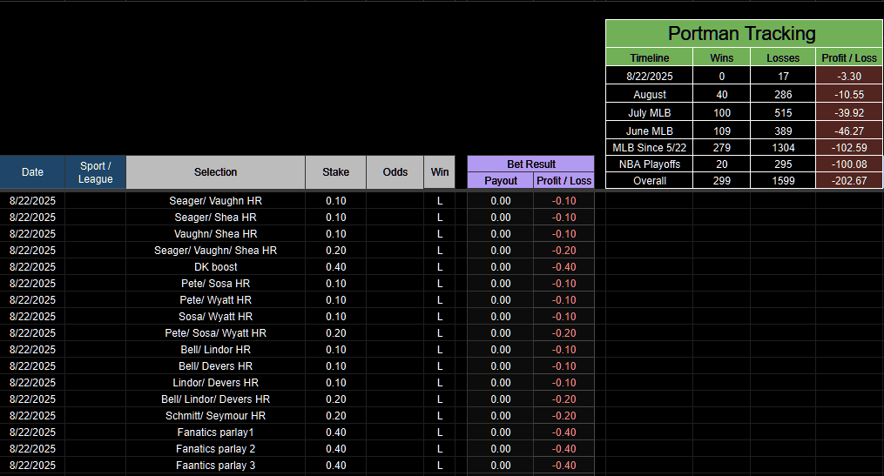This screenshot has width=884, height=476.
Task: Select the 40 August wins cell
Action: pyautogui.click(x=722, y=94)
